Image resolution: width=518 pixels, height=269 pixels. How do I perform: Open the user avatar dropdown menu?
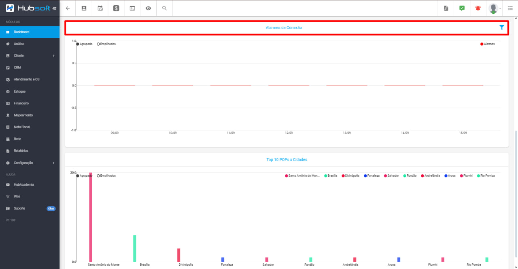pos(495,8)
